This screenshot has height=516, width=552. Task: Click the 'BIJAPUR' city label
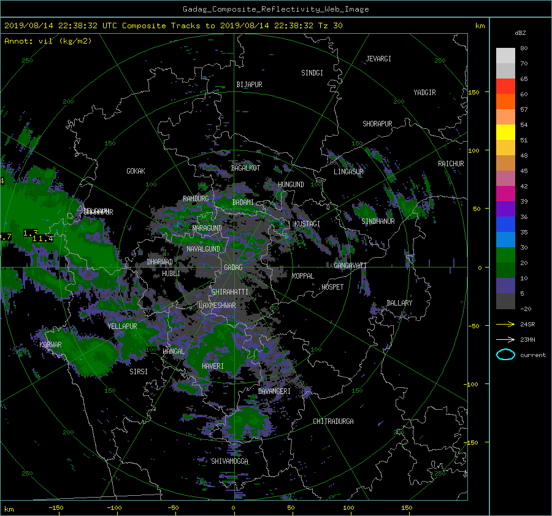tap(249, 85)
